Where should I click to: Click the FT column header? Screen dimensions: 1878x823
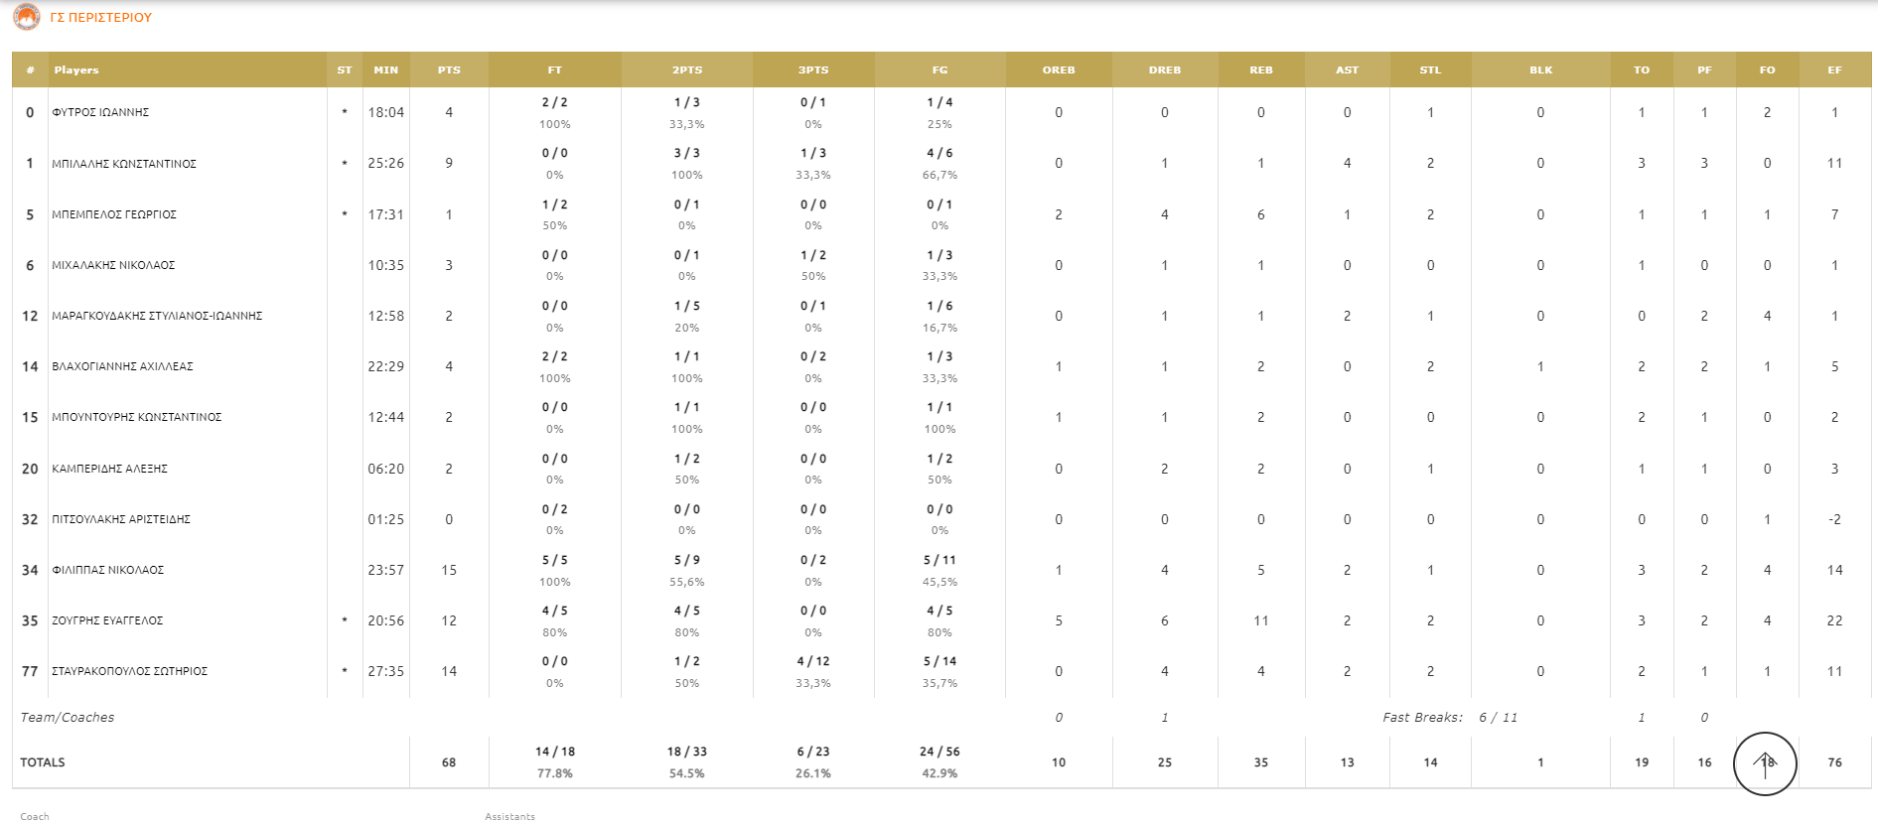[x=555, y=70]
